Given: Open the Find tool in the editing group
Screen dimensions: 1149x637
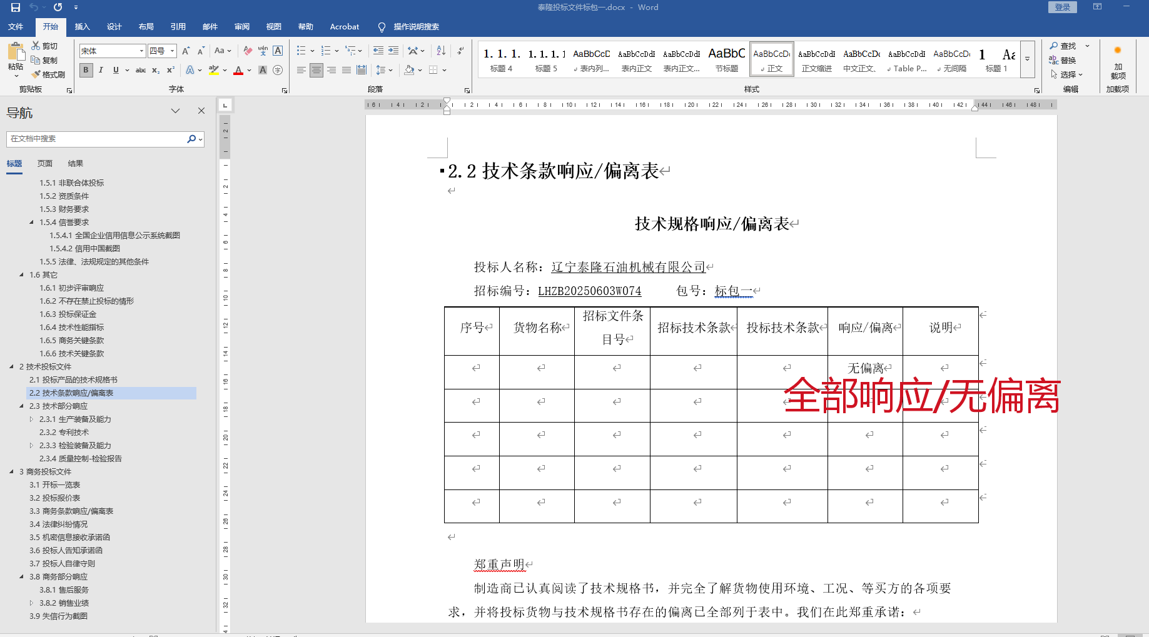Looking at the screenshot, I should pyautogui.click(x=1063, y=46).
